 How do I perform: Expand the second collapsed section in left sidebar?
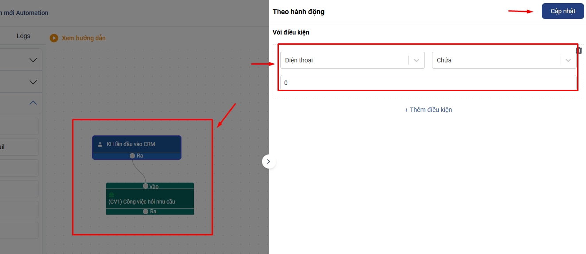click(33, 82)
